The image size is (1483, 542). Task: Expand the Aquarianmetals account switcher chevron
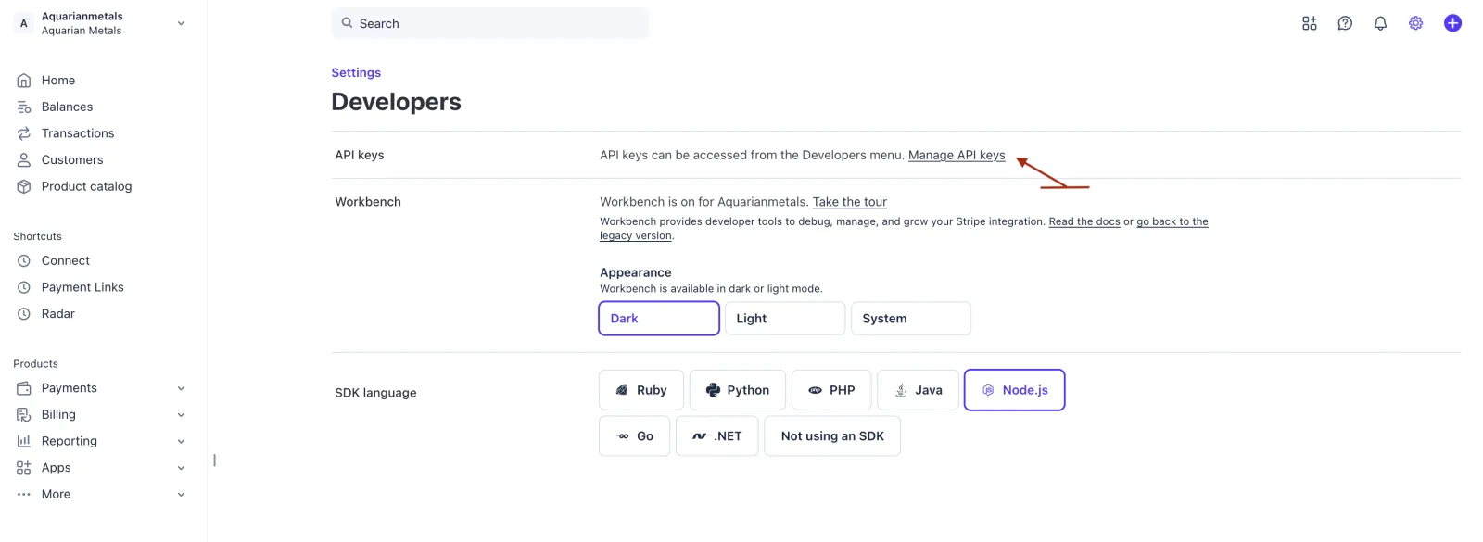(181, 23)
